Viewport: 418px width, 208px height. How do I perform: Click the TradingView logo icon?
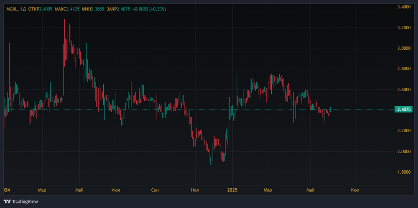(8, 201)
